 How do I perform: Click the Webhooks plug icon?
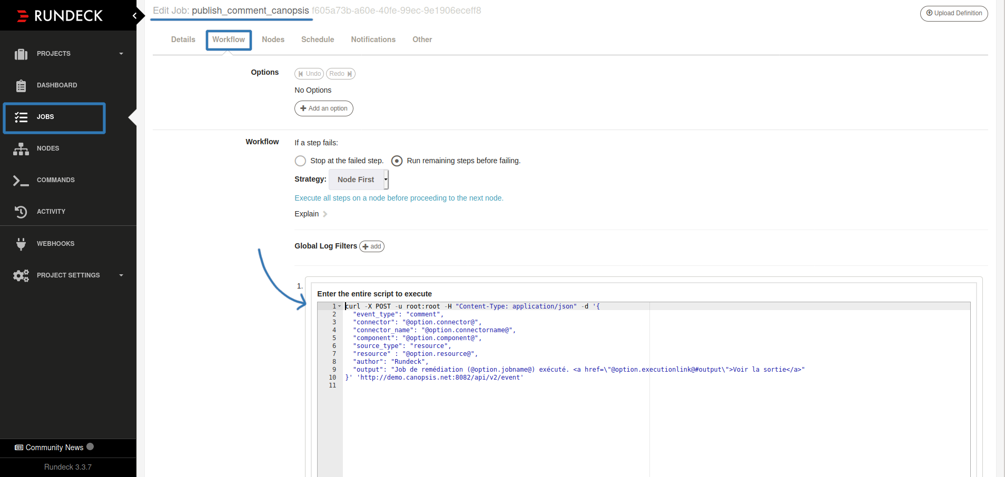[21, 244]
